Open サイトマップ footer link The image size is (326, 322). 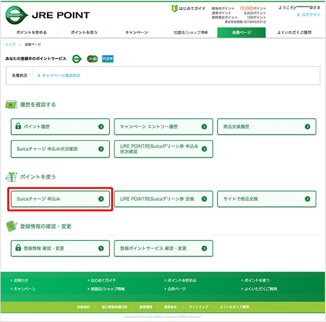pos(198,307)
